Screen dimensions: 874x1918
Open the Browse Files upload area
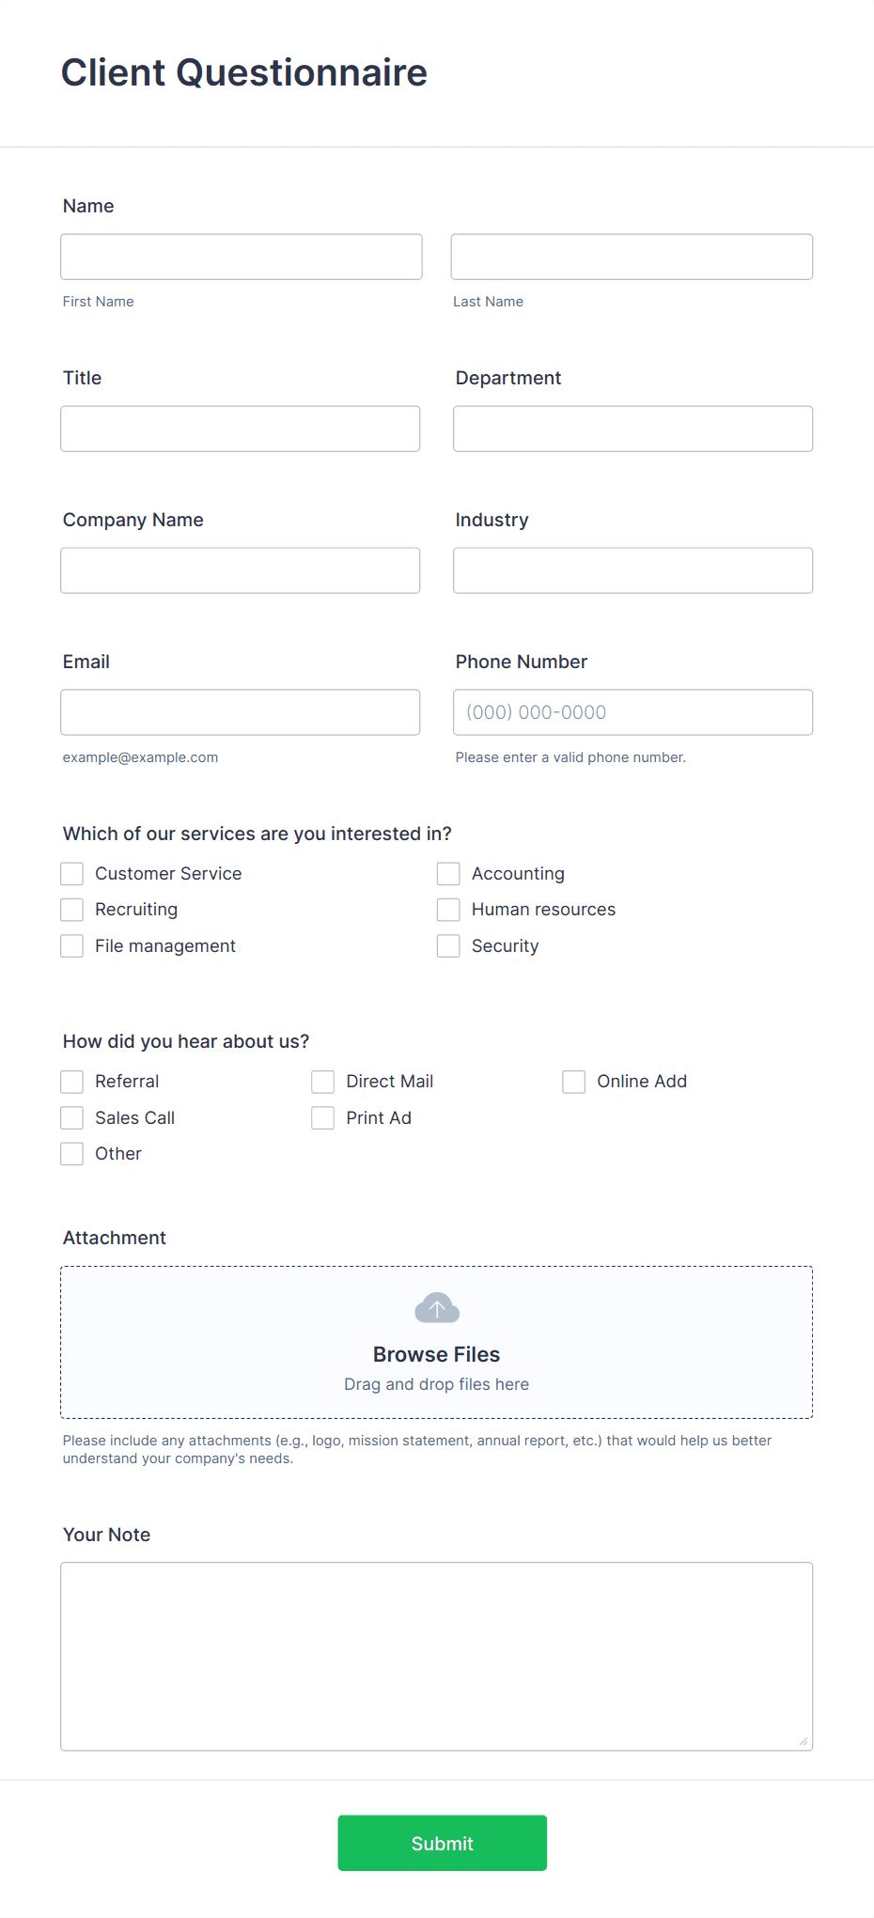(436, 1353)
